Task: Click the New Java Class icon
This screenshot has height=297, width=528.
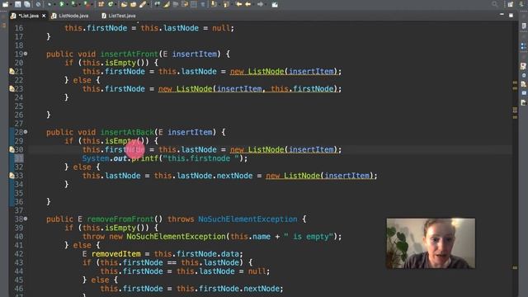Action: 110,4
